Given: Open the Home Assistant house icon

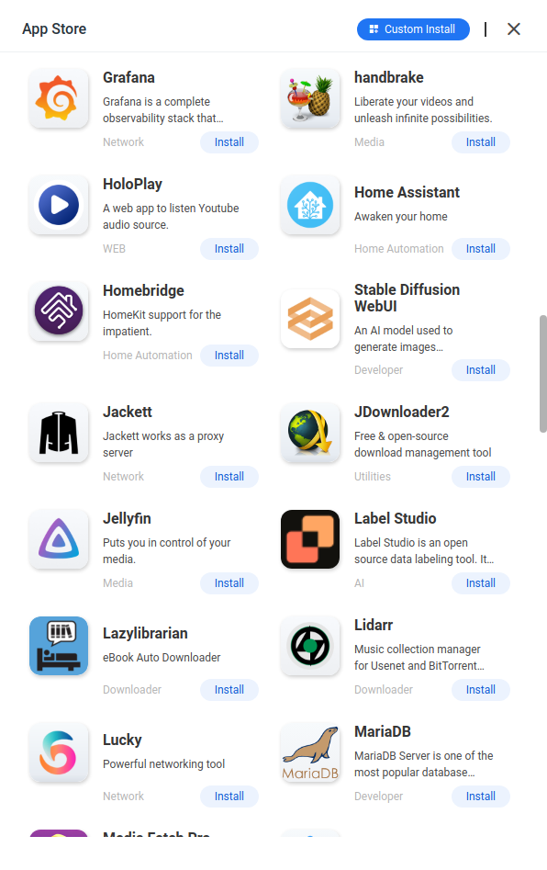Looking at the screenshot, I should click(x=310, y=205).
